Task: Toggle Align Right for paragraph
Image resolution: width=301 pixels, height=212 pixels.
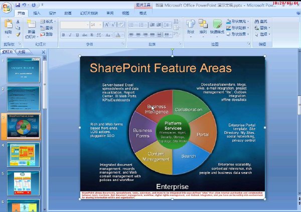Action: [x=145, y=34]
